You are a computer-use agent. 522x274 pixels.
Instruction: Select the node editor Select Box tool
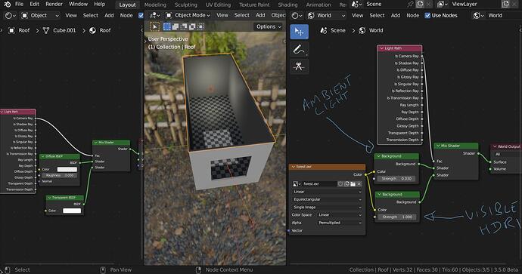[x=299, y=32]
